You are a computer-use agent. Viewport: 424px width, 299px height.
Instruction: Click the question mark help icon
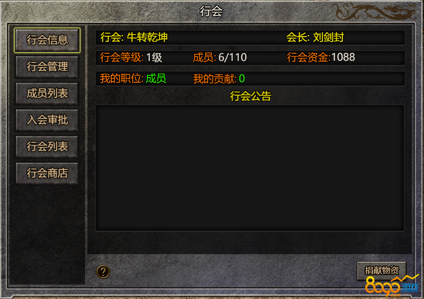pyautogui.click(x=103, y=272)
